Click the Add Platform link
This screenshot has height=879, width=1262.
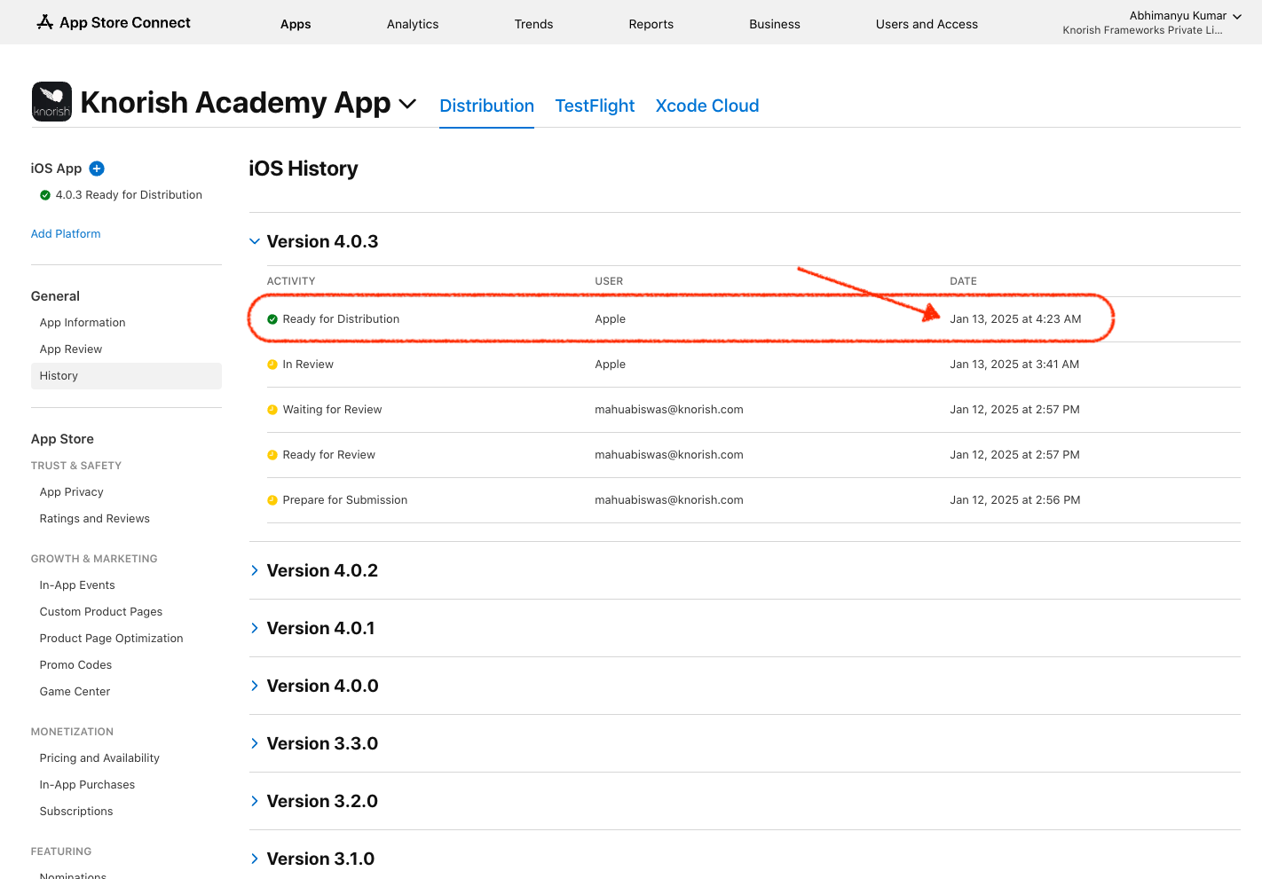66,233
